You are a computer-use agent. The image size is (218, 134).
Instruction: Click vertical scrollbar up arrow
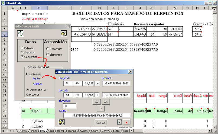(x=215, y=9)
